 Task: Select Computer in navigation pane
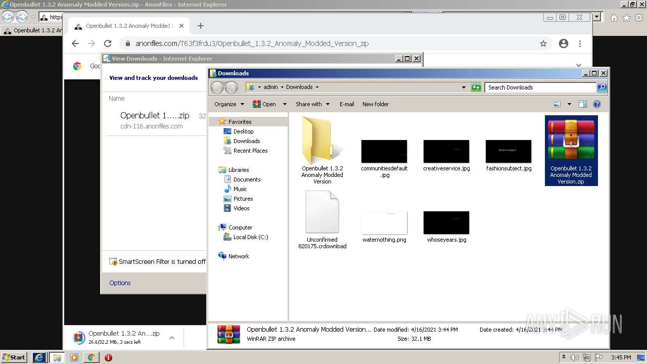240,227
